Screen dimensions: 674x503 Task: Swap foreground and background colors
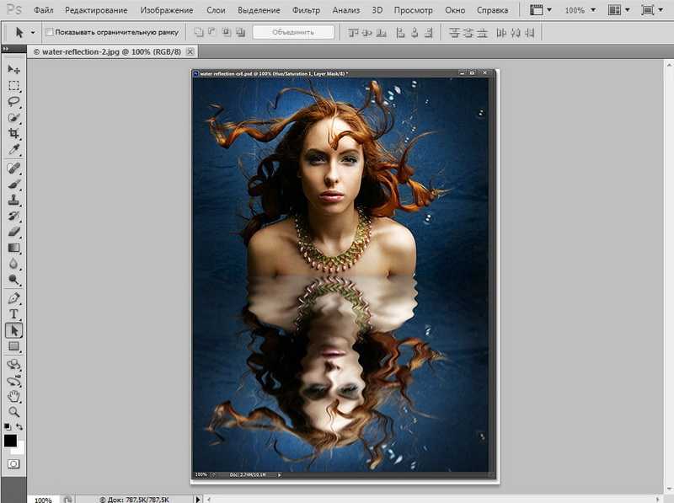point(19,426)
